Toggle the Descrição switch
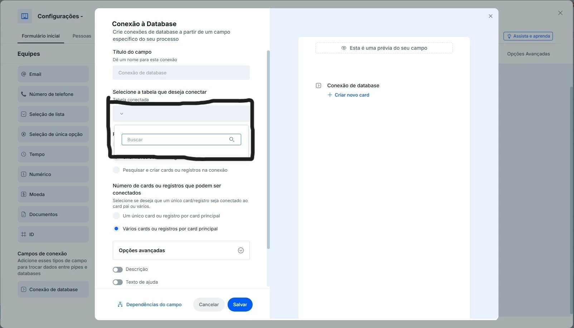The height and width of the screenshot is (328, 574). 118,269
